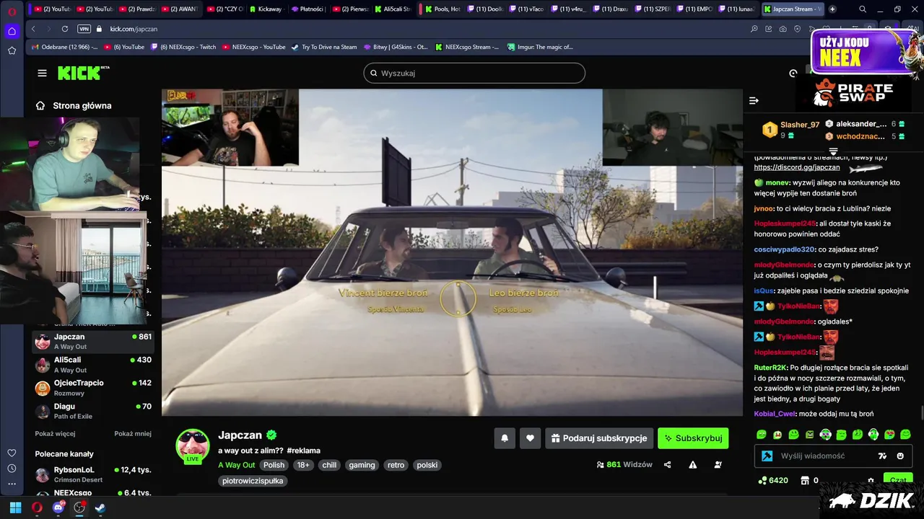Open the A Way Out category link
Image resolution: width=924 pixels, height=519 pixels.
[236, 465]
